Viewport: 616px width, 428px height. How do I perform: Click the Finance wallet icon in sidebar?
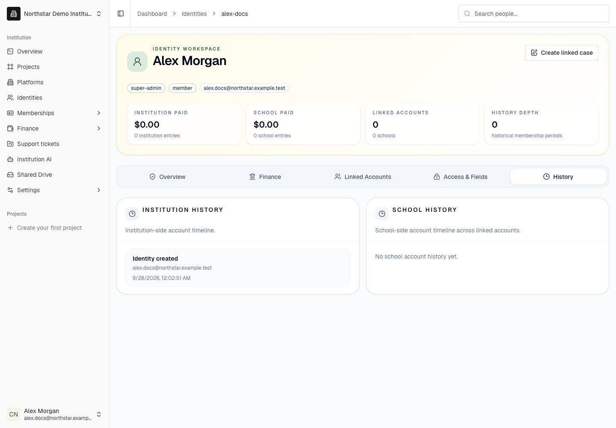pos(10,128)
